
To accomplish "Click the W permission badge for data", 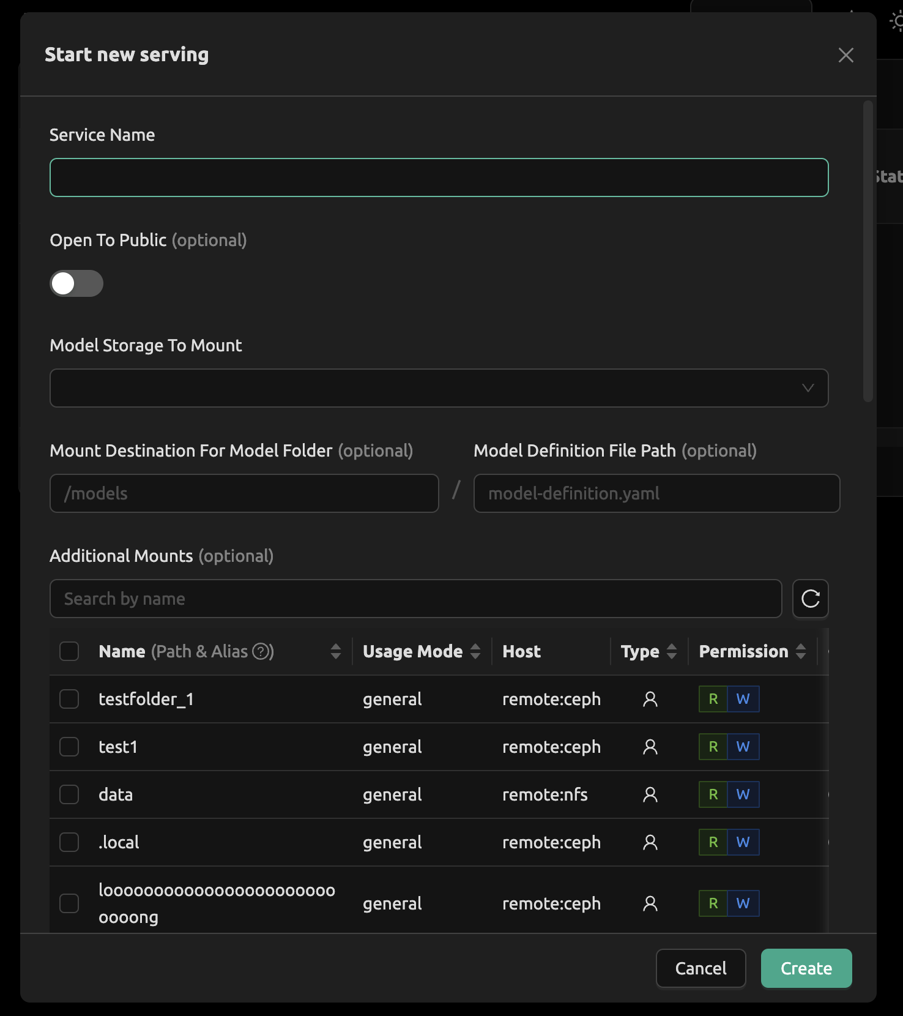I will click(x=743, y=794).
